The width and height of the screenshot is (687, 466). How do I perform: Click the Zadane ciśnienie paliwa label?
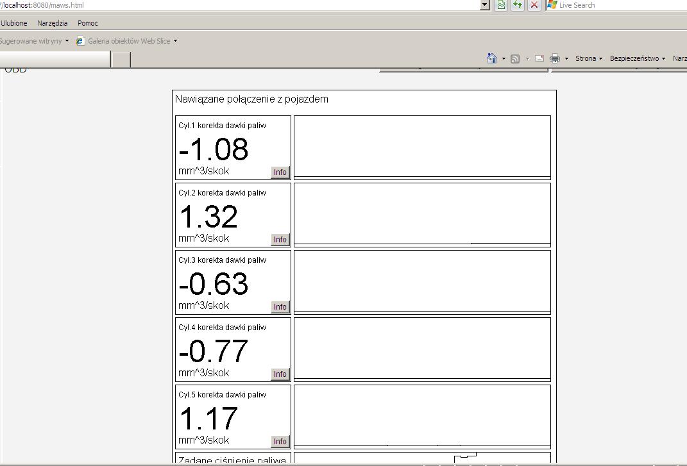click(x=232, y=460)
